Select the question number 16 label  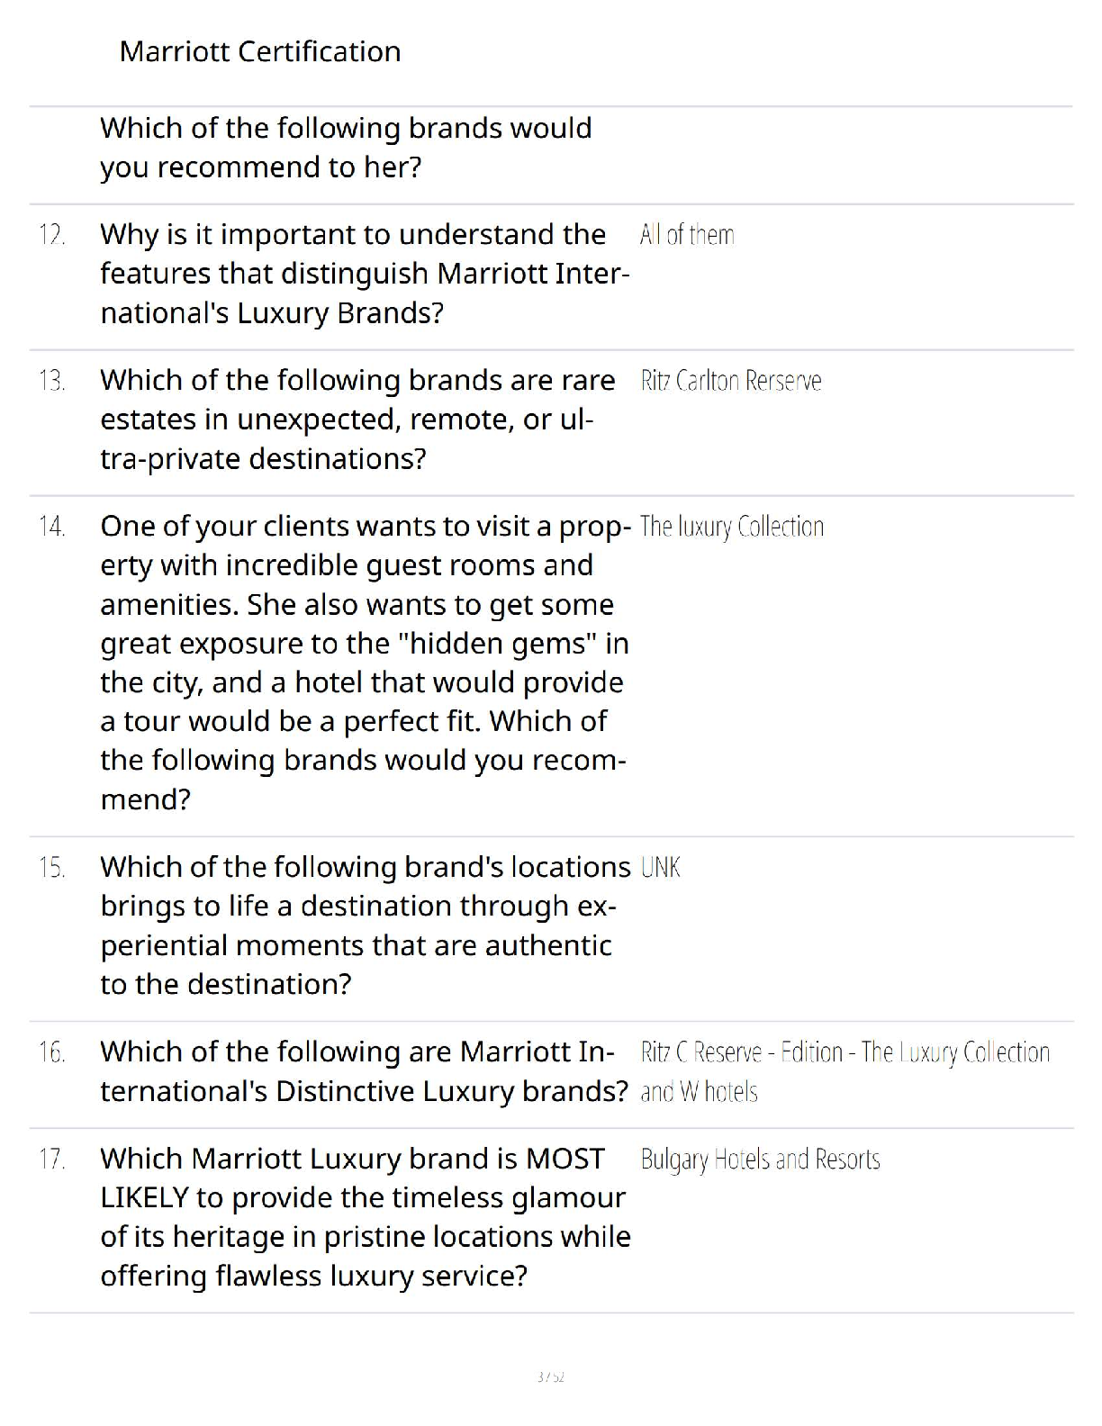(x=52, y=1052)
